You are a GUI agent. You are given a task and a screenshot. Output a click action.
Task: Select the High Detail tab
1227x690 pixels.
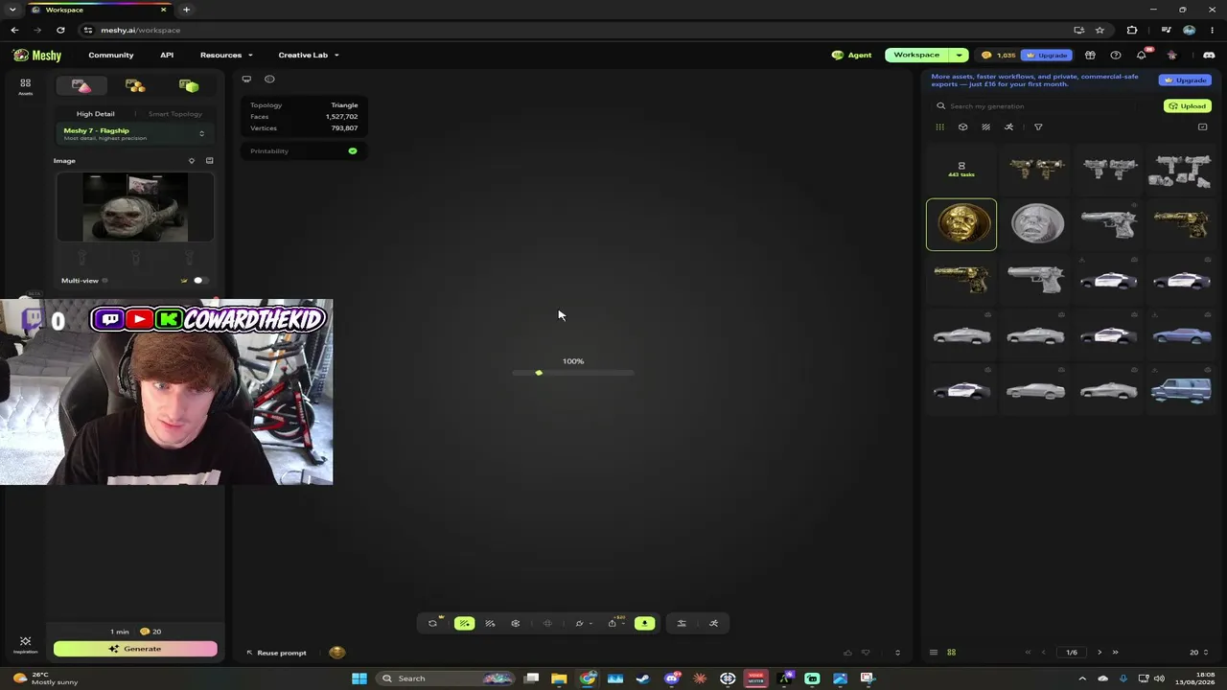[96, 114]
